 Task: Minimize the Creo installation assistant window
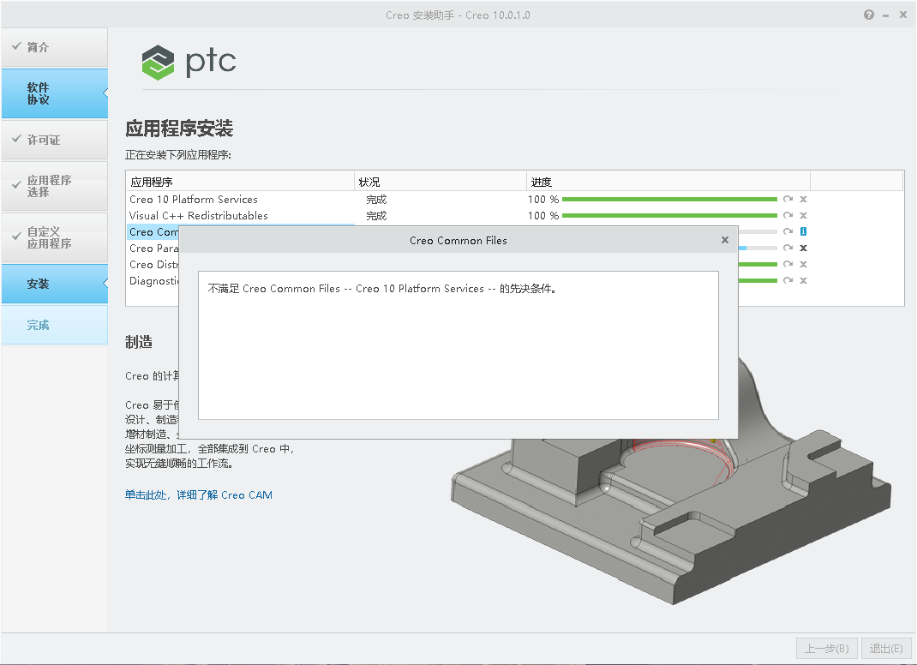pyautogui.click(x=886, y=15)
